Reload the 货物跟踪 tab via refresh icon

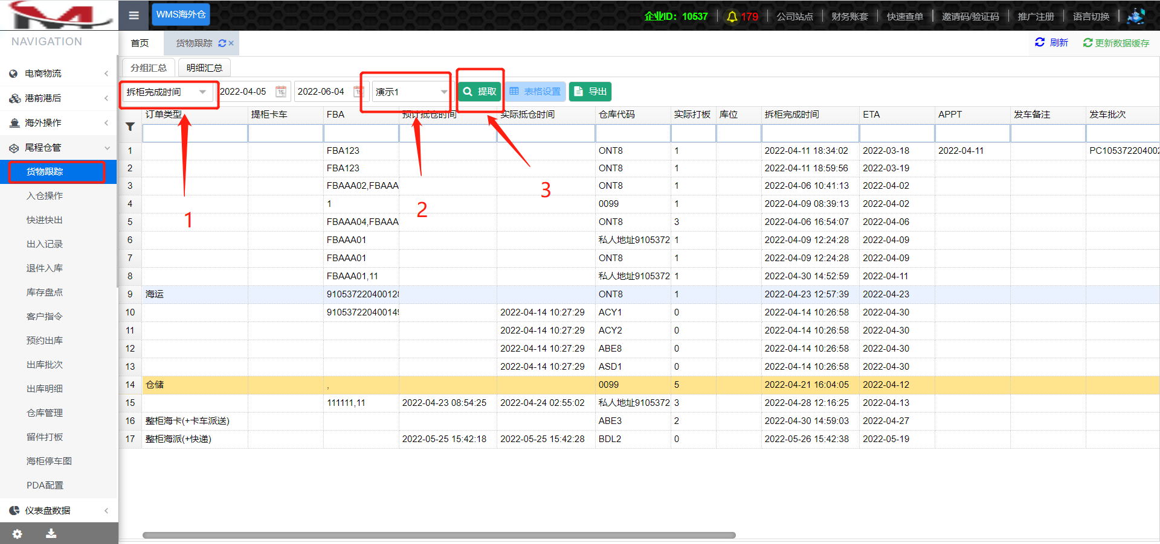tap(222, 43)
